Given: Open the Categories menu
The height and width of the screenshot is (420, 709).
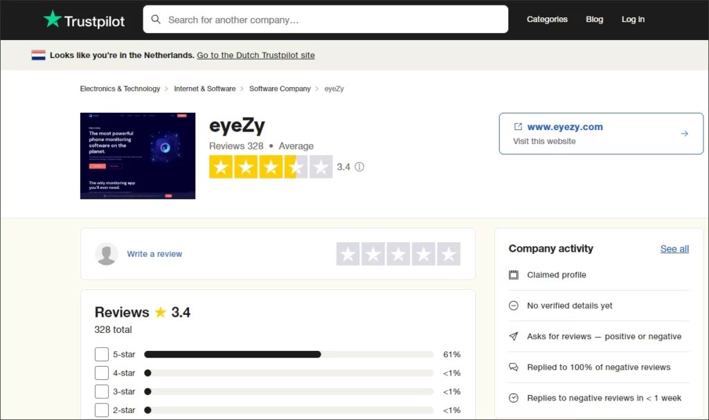Looking at the screenshot, I should coord(547,19).
